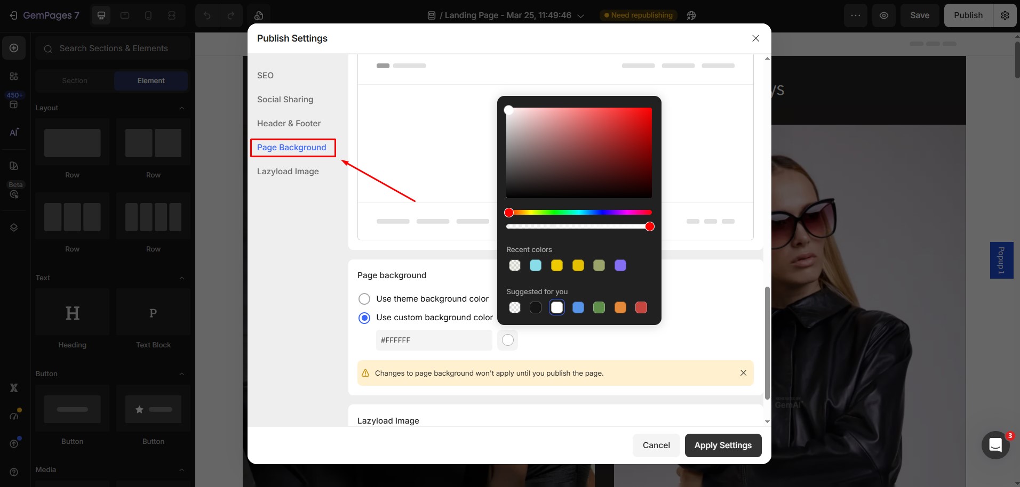The width and height of the screenshot is (1020, 487).
Task: Click the Publish button
Action: pos(968,15)
